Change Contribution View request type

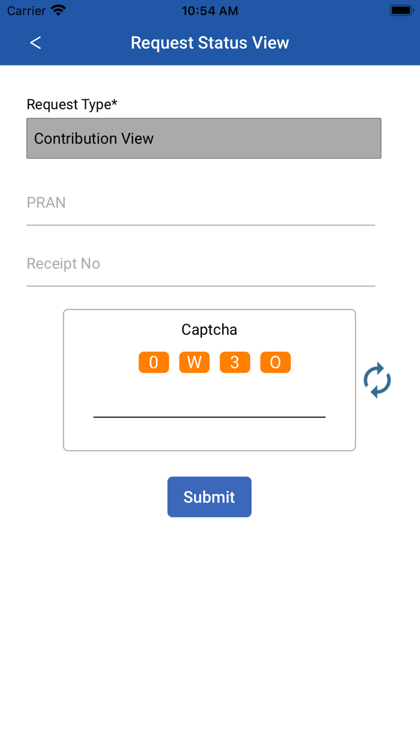204,138
